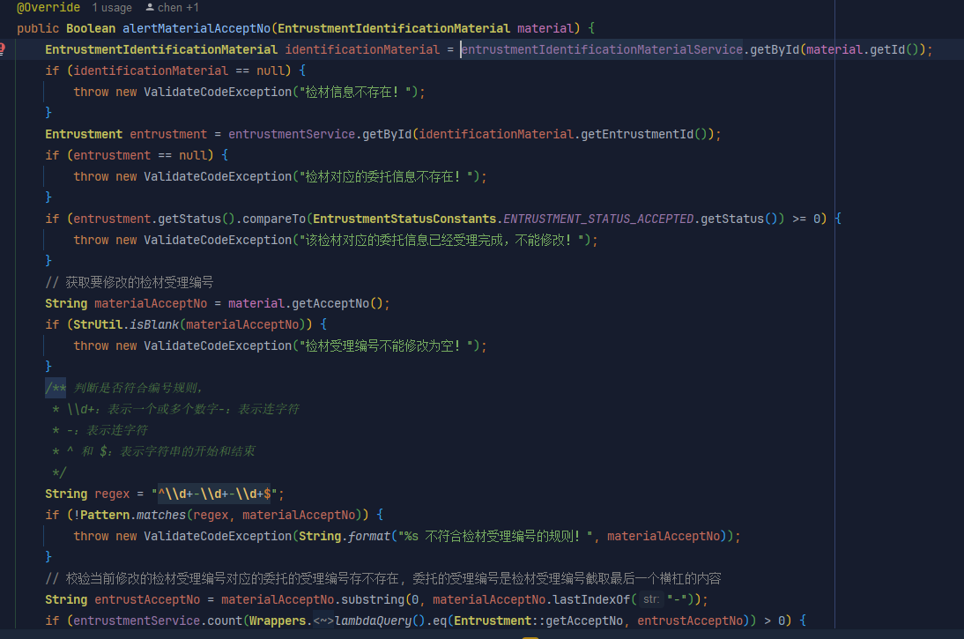Screen dimensions: 964x639
Task: Open the '1 usage' code lens hint
Action: coord(112,8)
